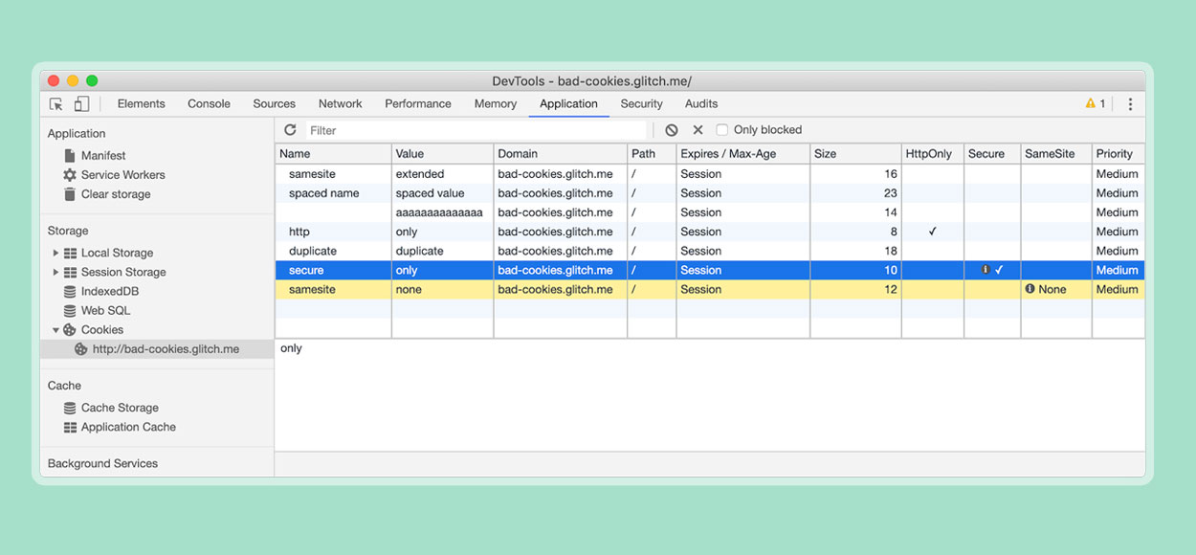Toggle the device toolbar icon
The height and width of the screenshot is (555, 1196).
81,104
